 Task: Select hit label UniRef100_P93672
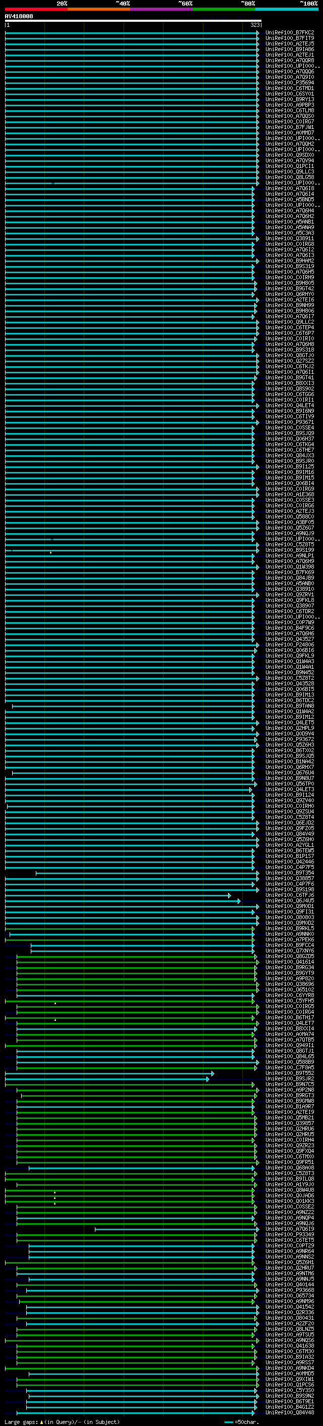pyautogui.click(x=290, y=740)
